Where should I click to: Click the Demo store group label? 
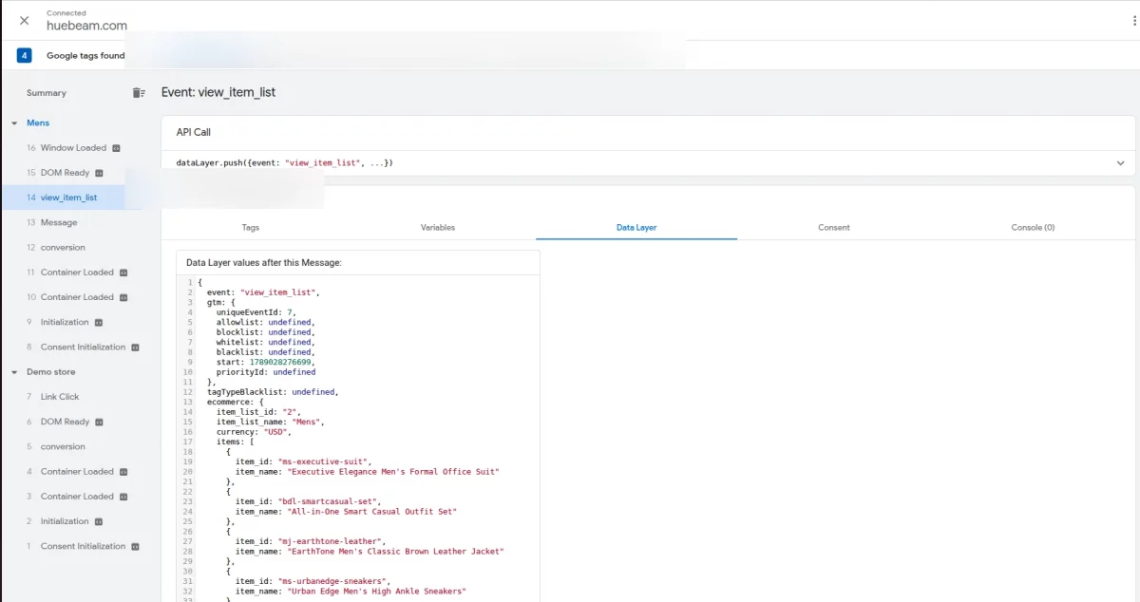(x=51, y=372)
